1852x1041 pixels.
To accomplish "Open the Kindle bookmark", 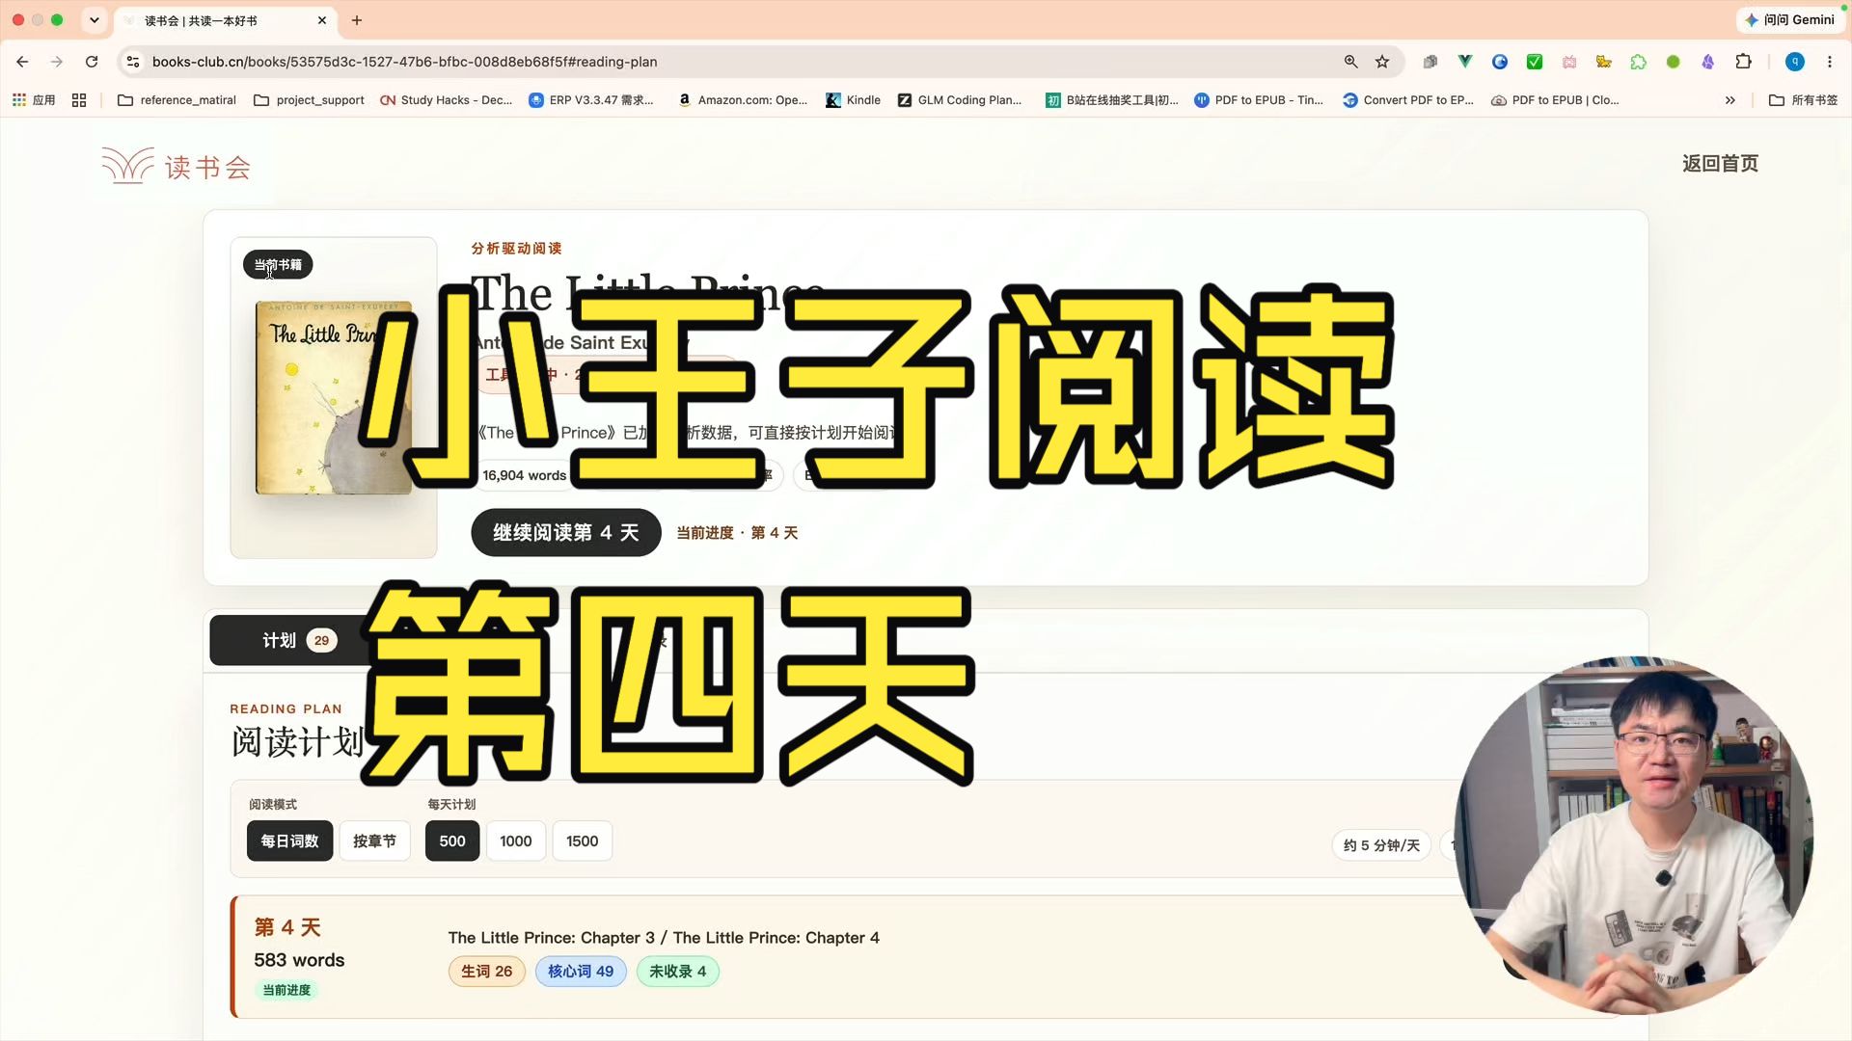I will (853, 100).
